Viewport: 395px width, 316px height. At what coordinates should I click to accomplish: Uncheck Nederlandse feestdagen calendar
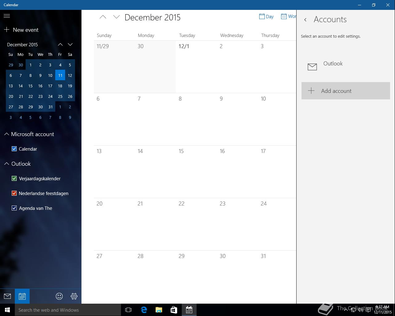coord(14,193)
